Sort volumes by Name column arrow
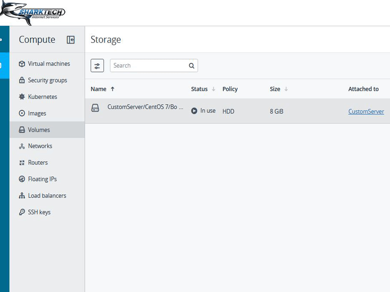 pos(112,89)
